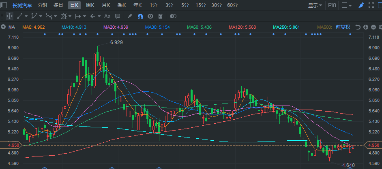Reset chart with the undo arrow icon

(358, 27)
